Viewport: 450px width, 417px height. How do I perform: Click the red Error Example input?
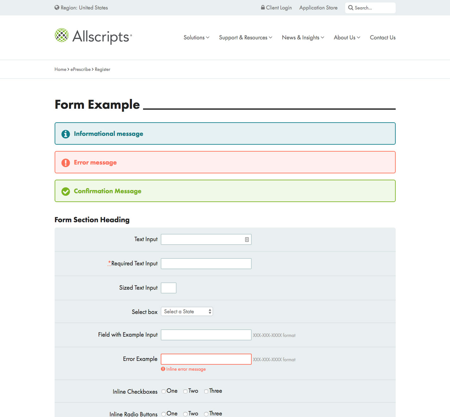[206, 359]
